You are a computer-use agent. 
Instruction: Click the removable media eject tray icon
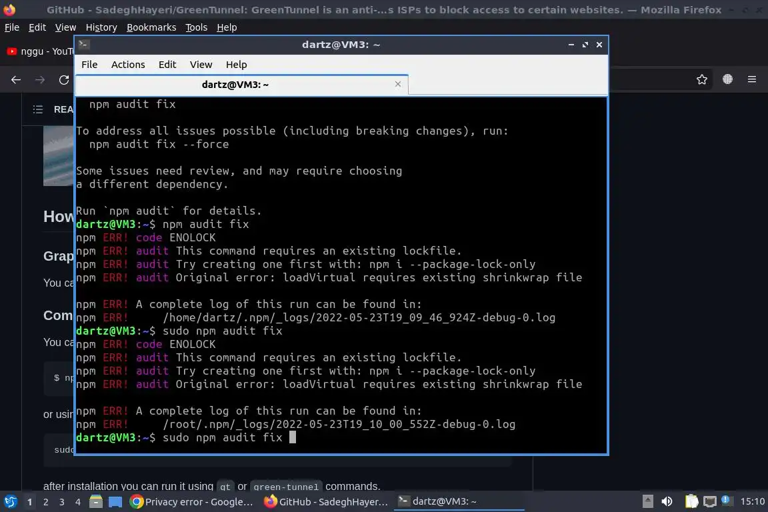647,501
